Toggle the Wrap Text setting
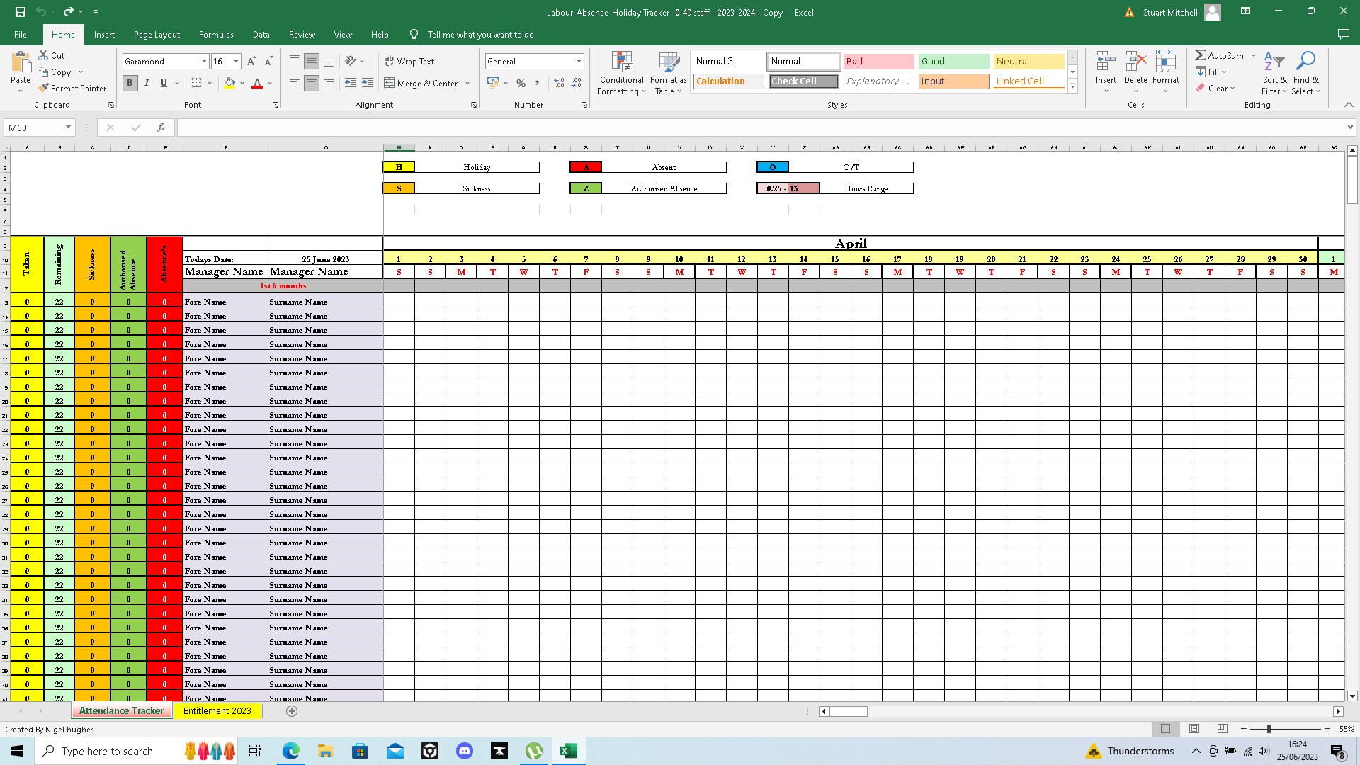 (x=410, y=61)
